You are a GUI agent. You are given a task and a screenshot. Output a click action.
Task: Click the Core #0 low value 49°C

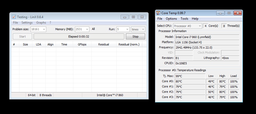pyautogui.click(x=211, y=81)
